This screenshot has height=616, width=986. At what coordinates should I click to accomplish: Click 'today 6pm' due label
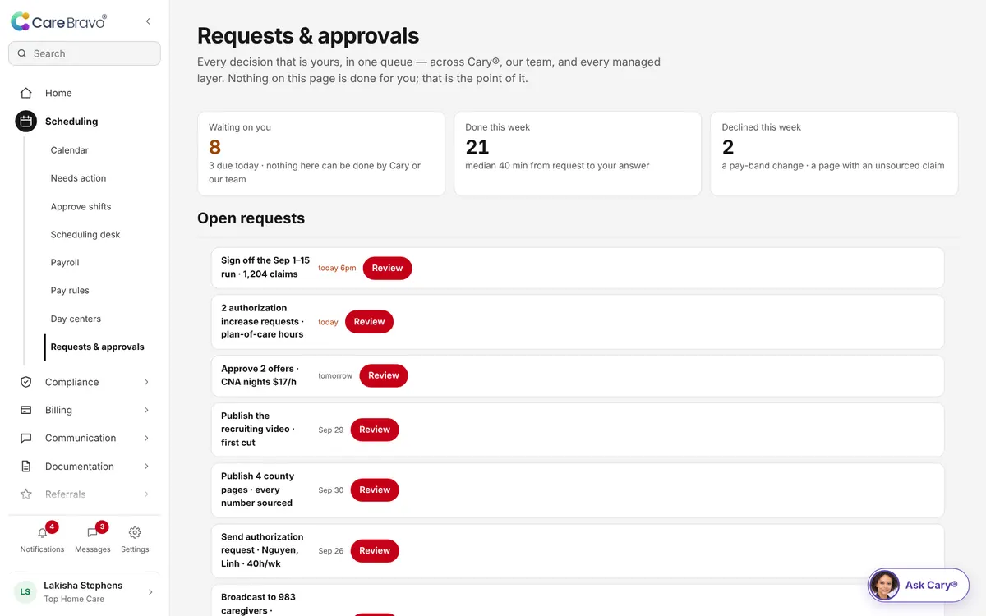coord(337,268)
